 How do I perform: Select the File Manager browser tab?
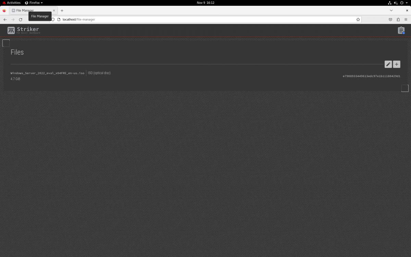[x=31, y=11]
